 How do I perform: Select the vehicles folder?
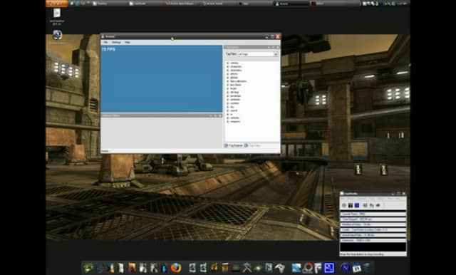point(234,118)
